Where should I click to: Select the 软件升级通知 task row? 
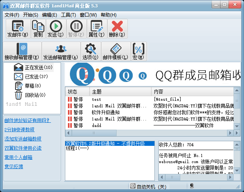point(149,112)
